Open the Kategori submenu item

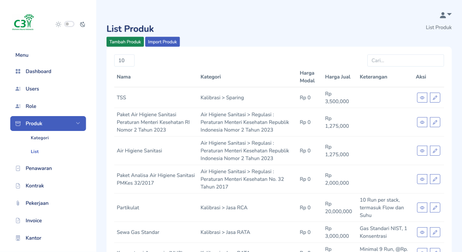click(x=40, y=138)
